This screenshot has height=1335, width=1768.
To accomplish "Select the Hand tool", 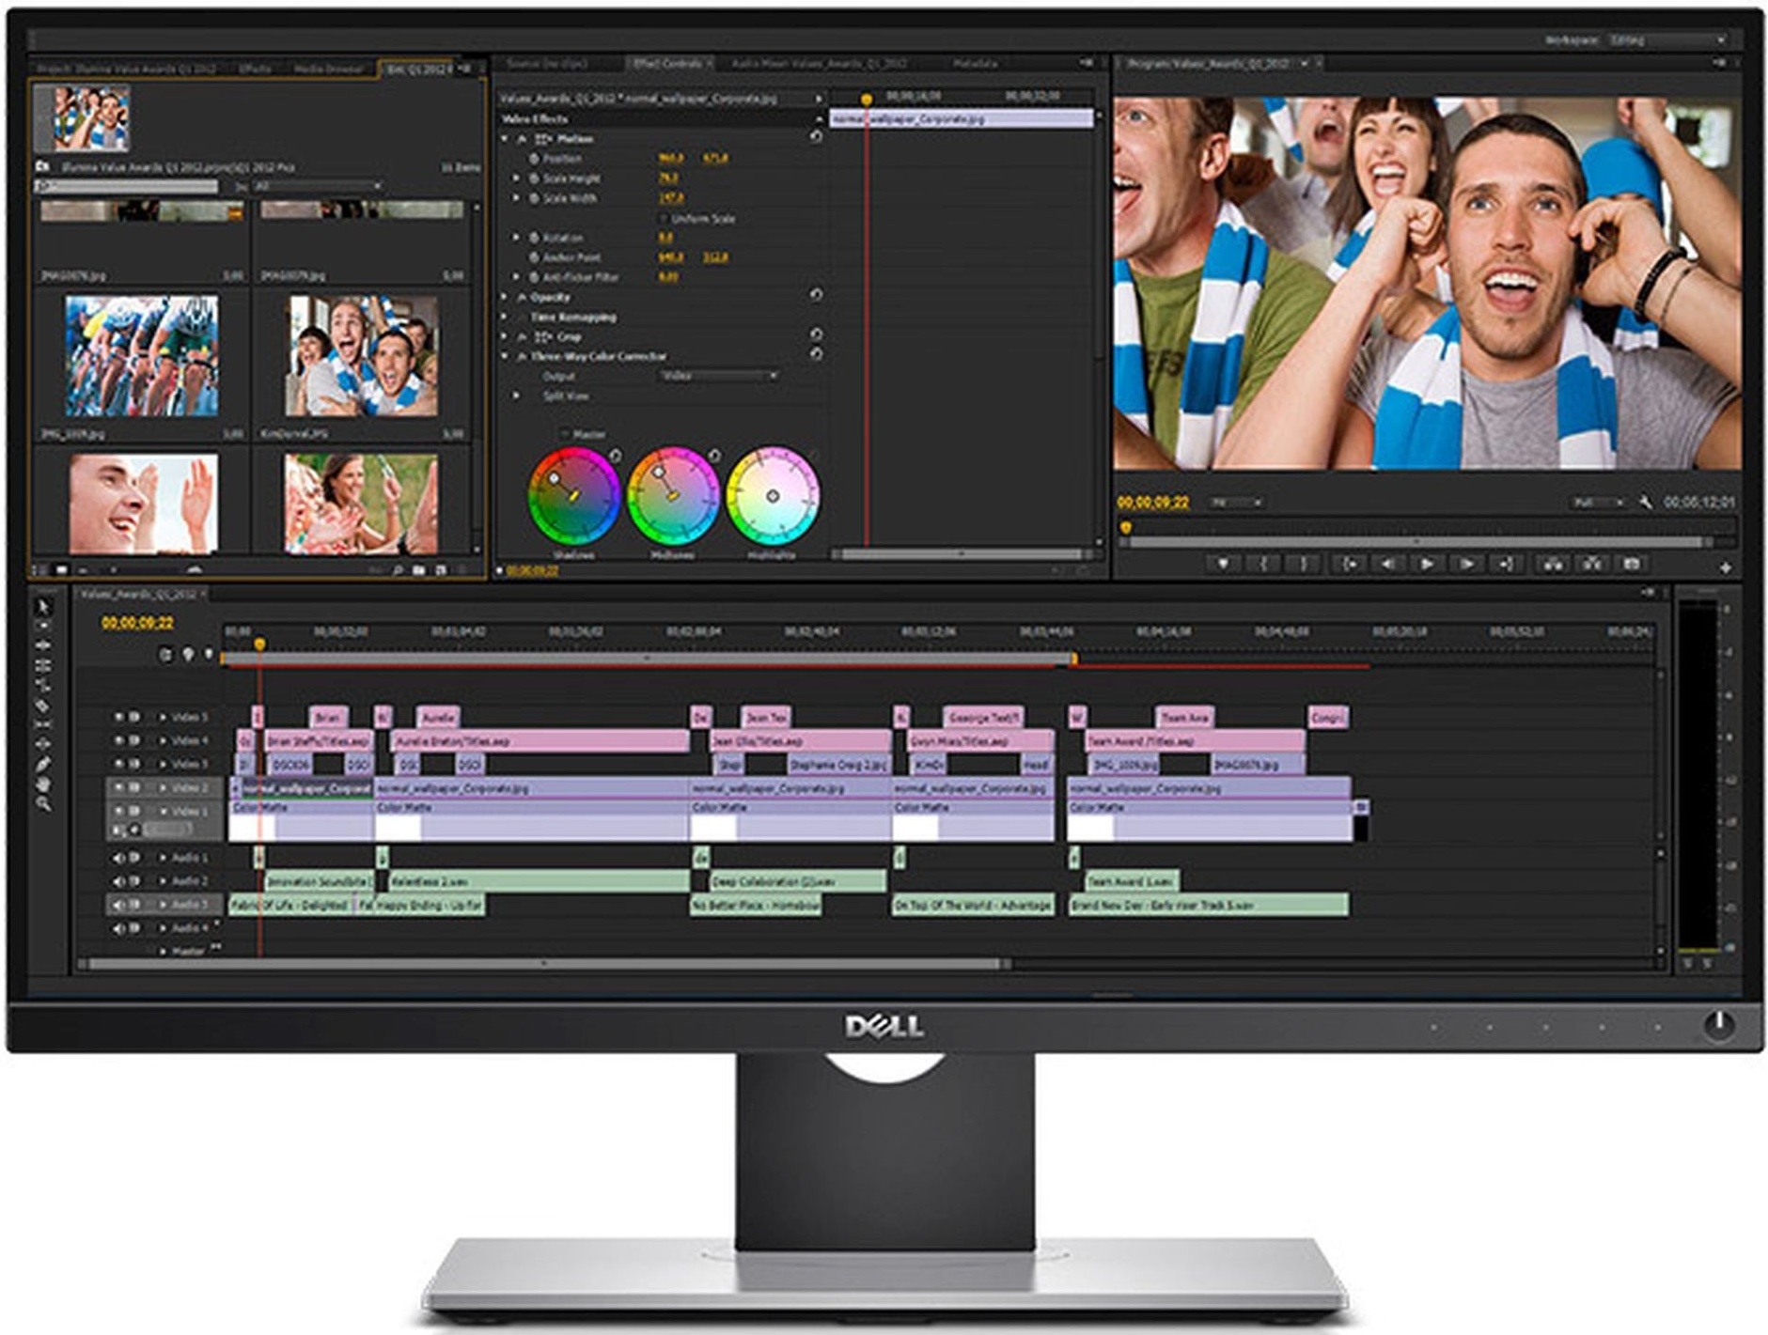I will pyautogui.click(x=43, y=784).
